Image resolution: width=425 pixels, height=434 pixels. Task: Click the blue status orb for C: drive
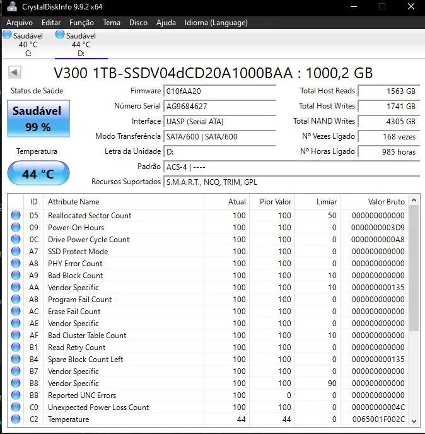pos(7,35)
